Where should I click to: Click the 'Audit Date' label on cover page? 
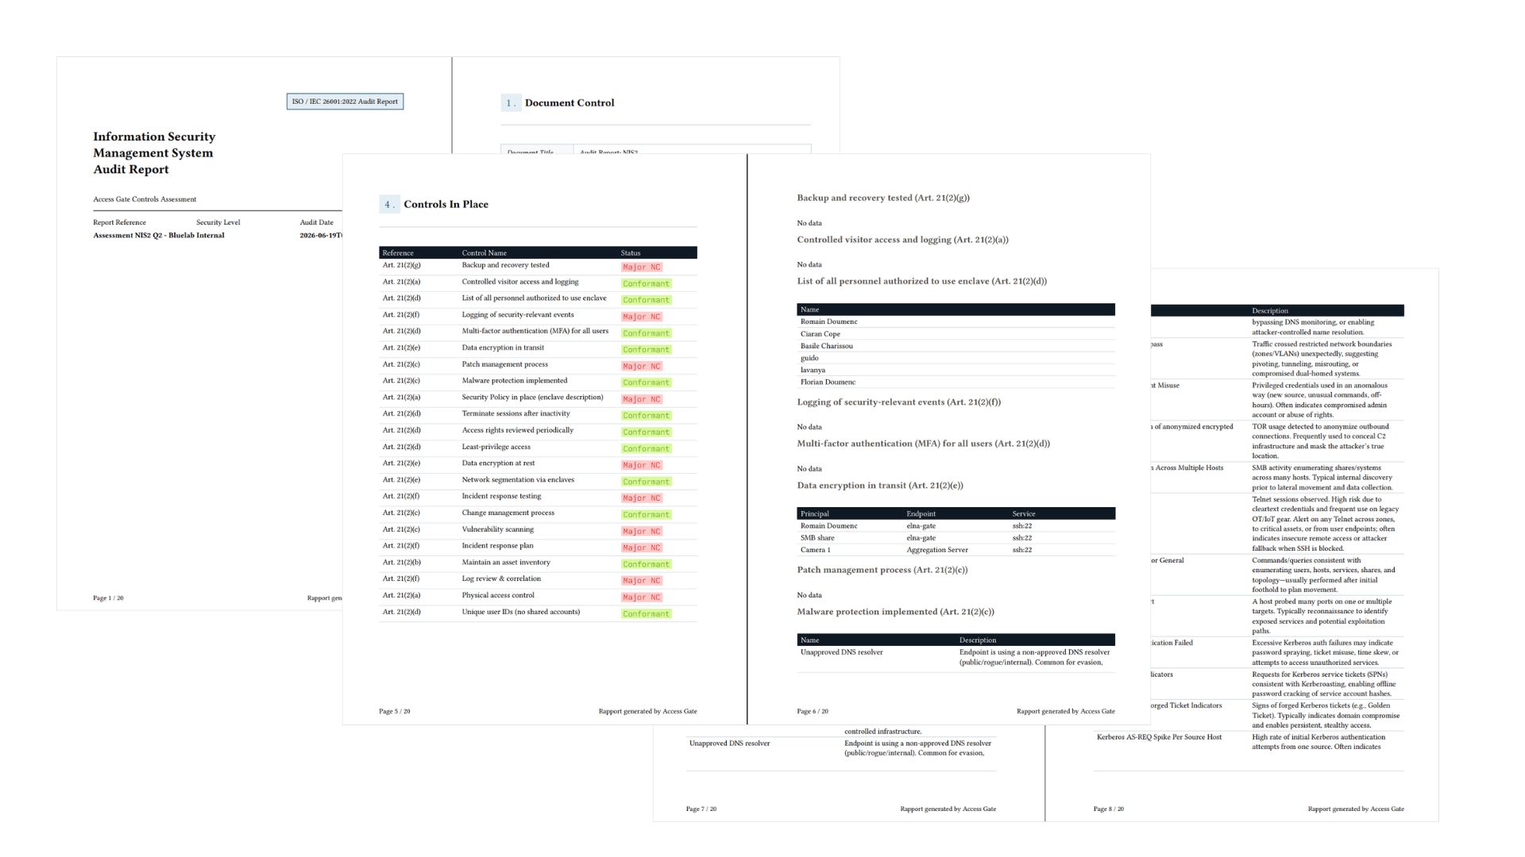pyautogui.click(x=317, y=223)
